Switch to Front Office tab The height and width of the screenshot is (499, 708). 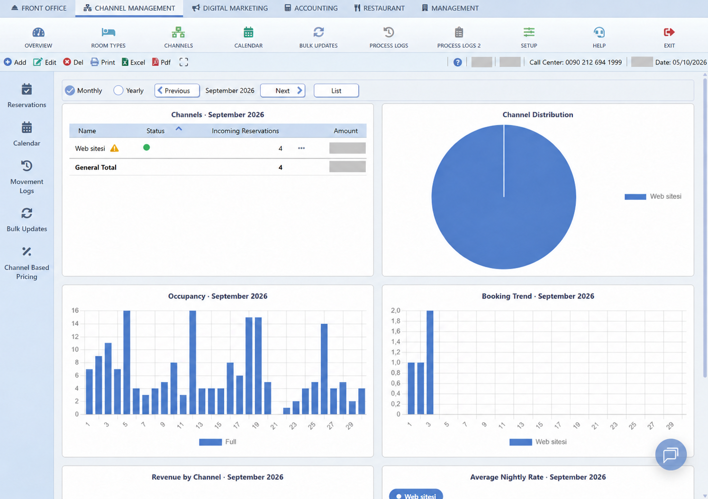[39, 8]
